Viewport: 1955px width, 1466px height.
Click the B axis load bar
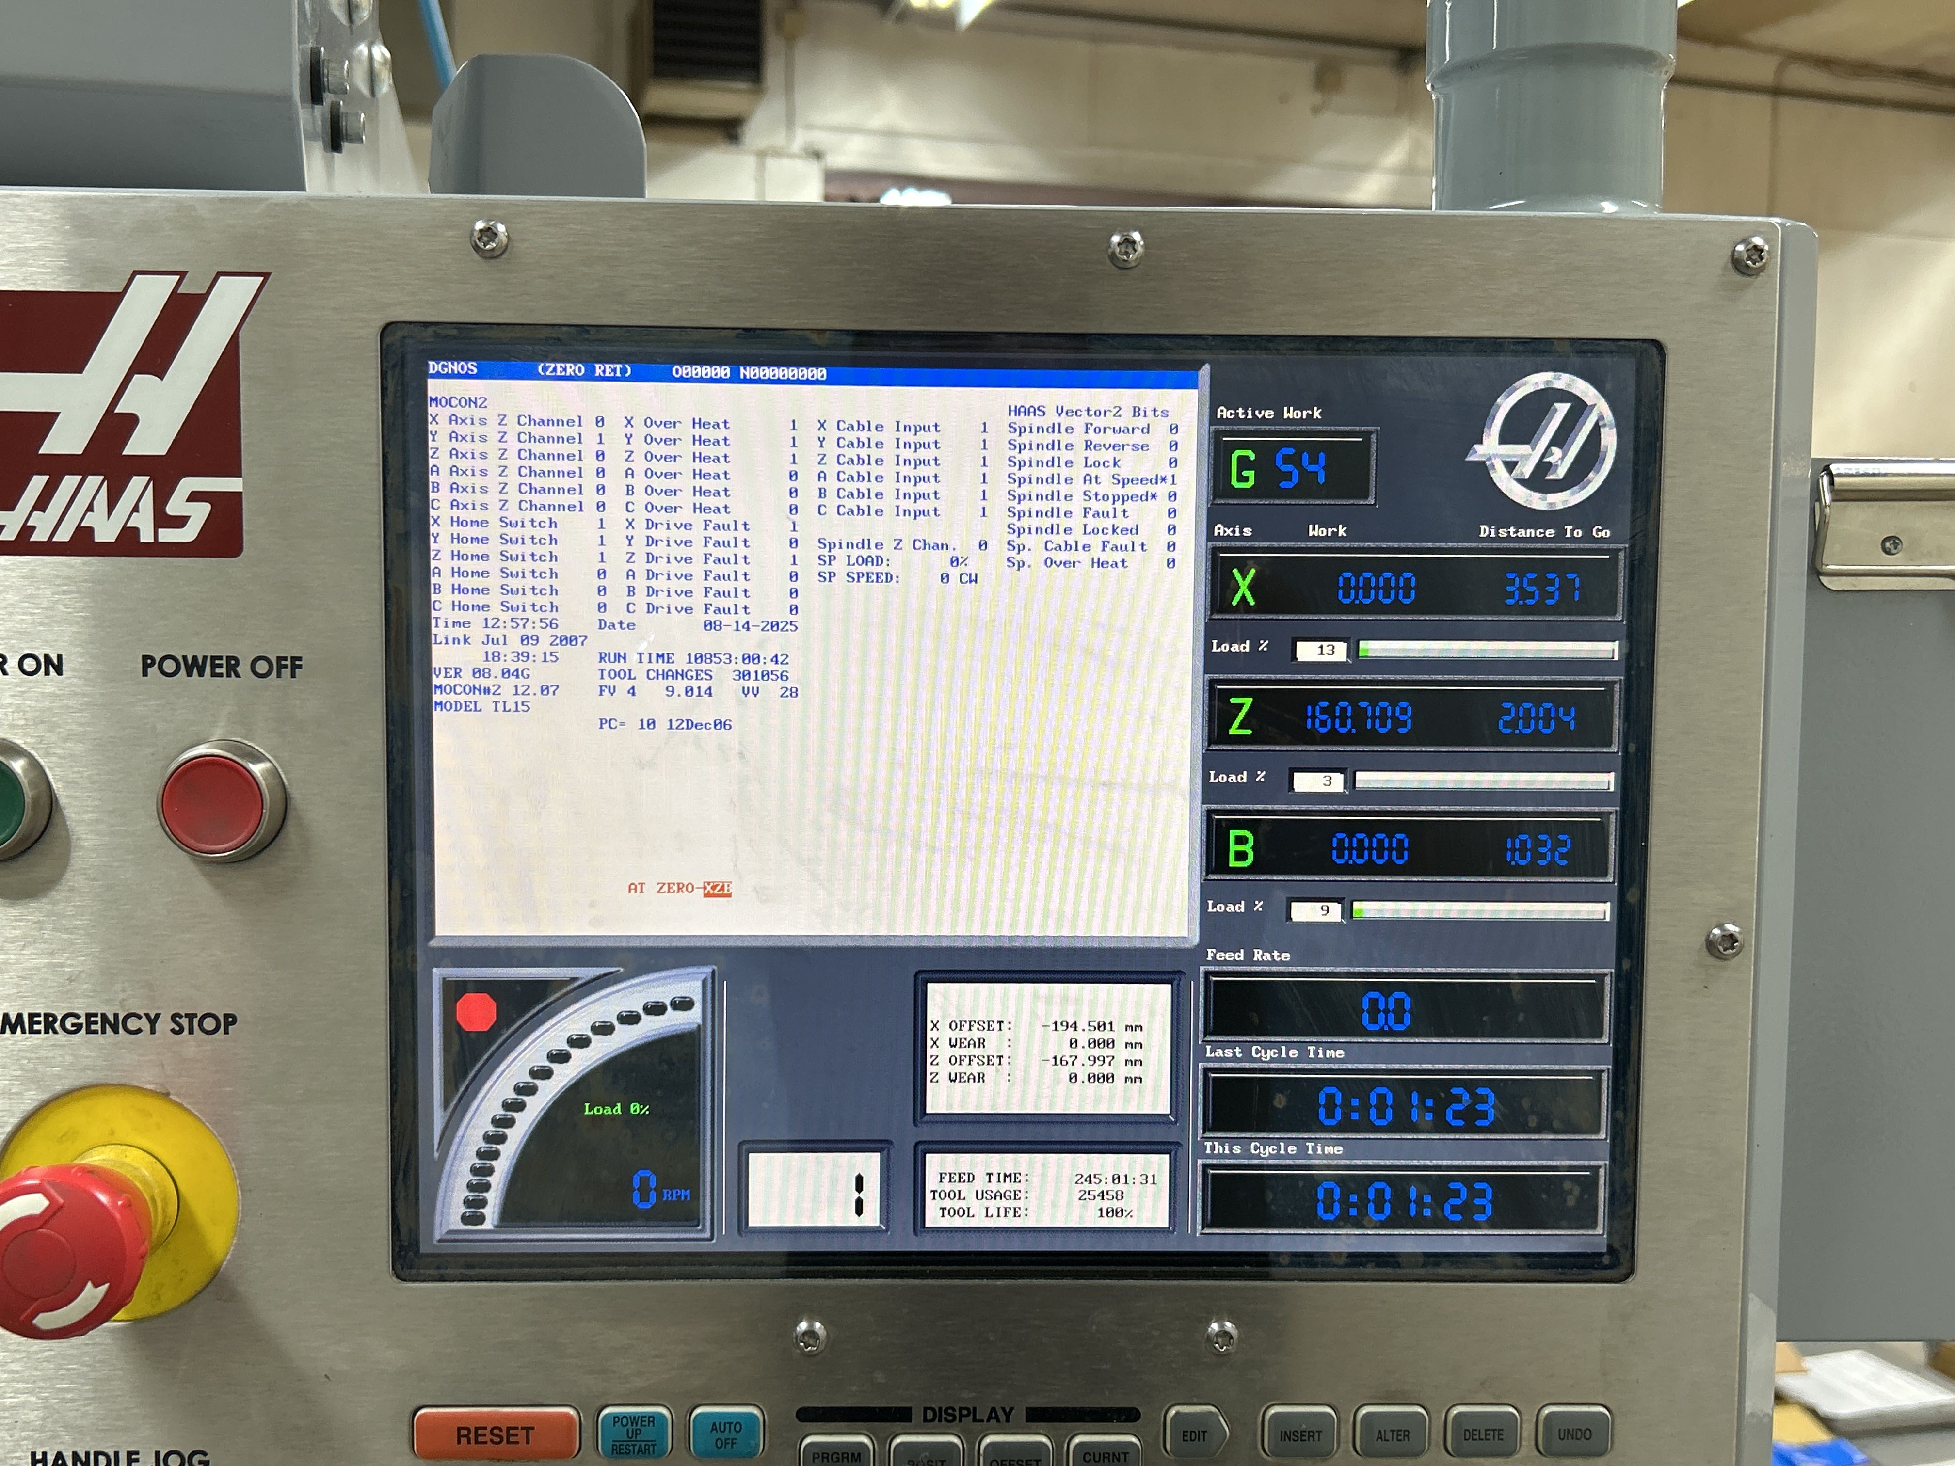(x=1480, y=911)
